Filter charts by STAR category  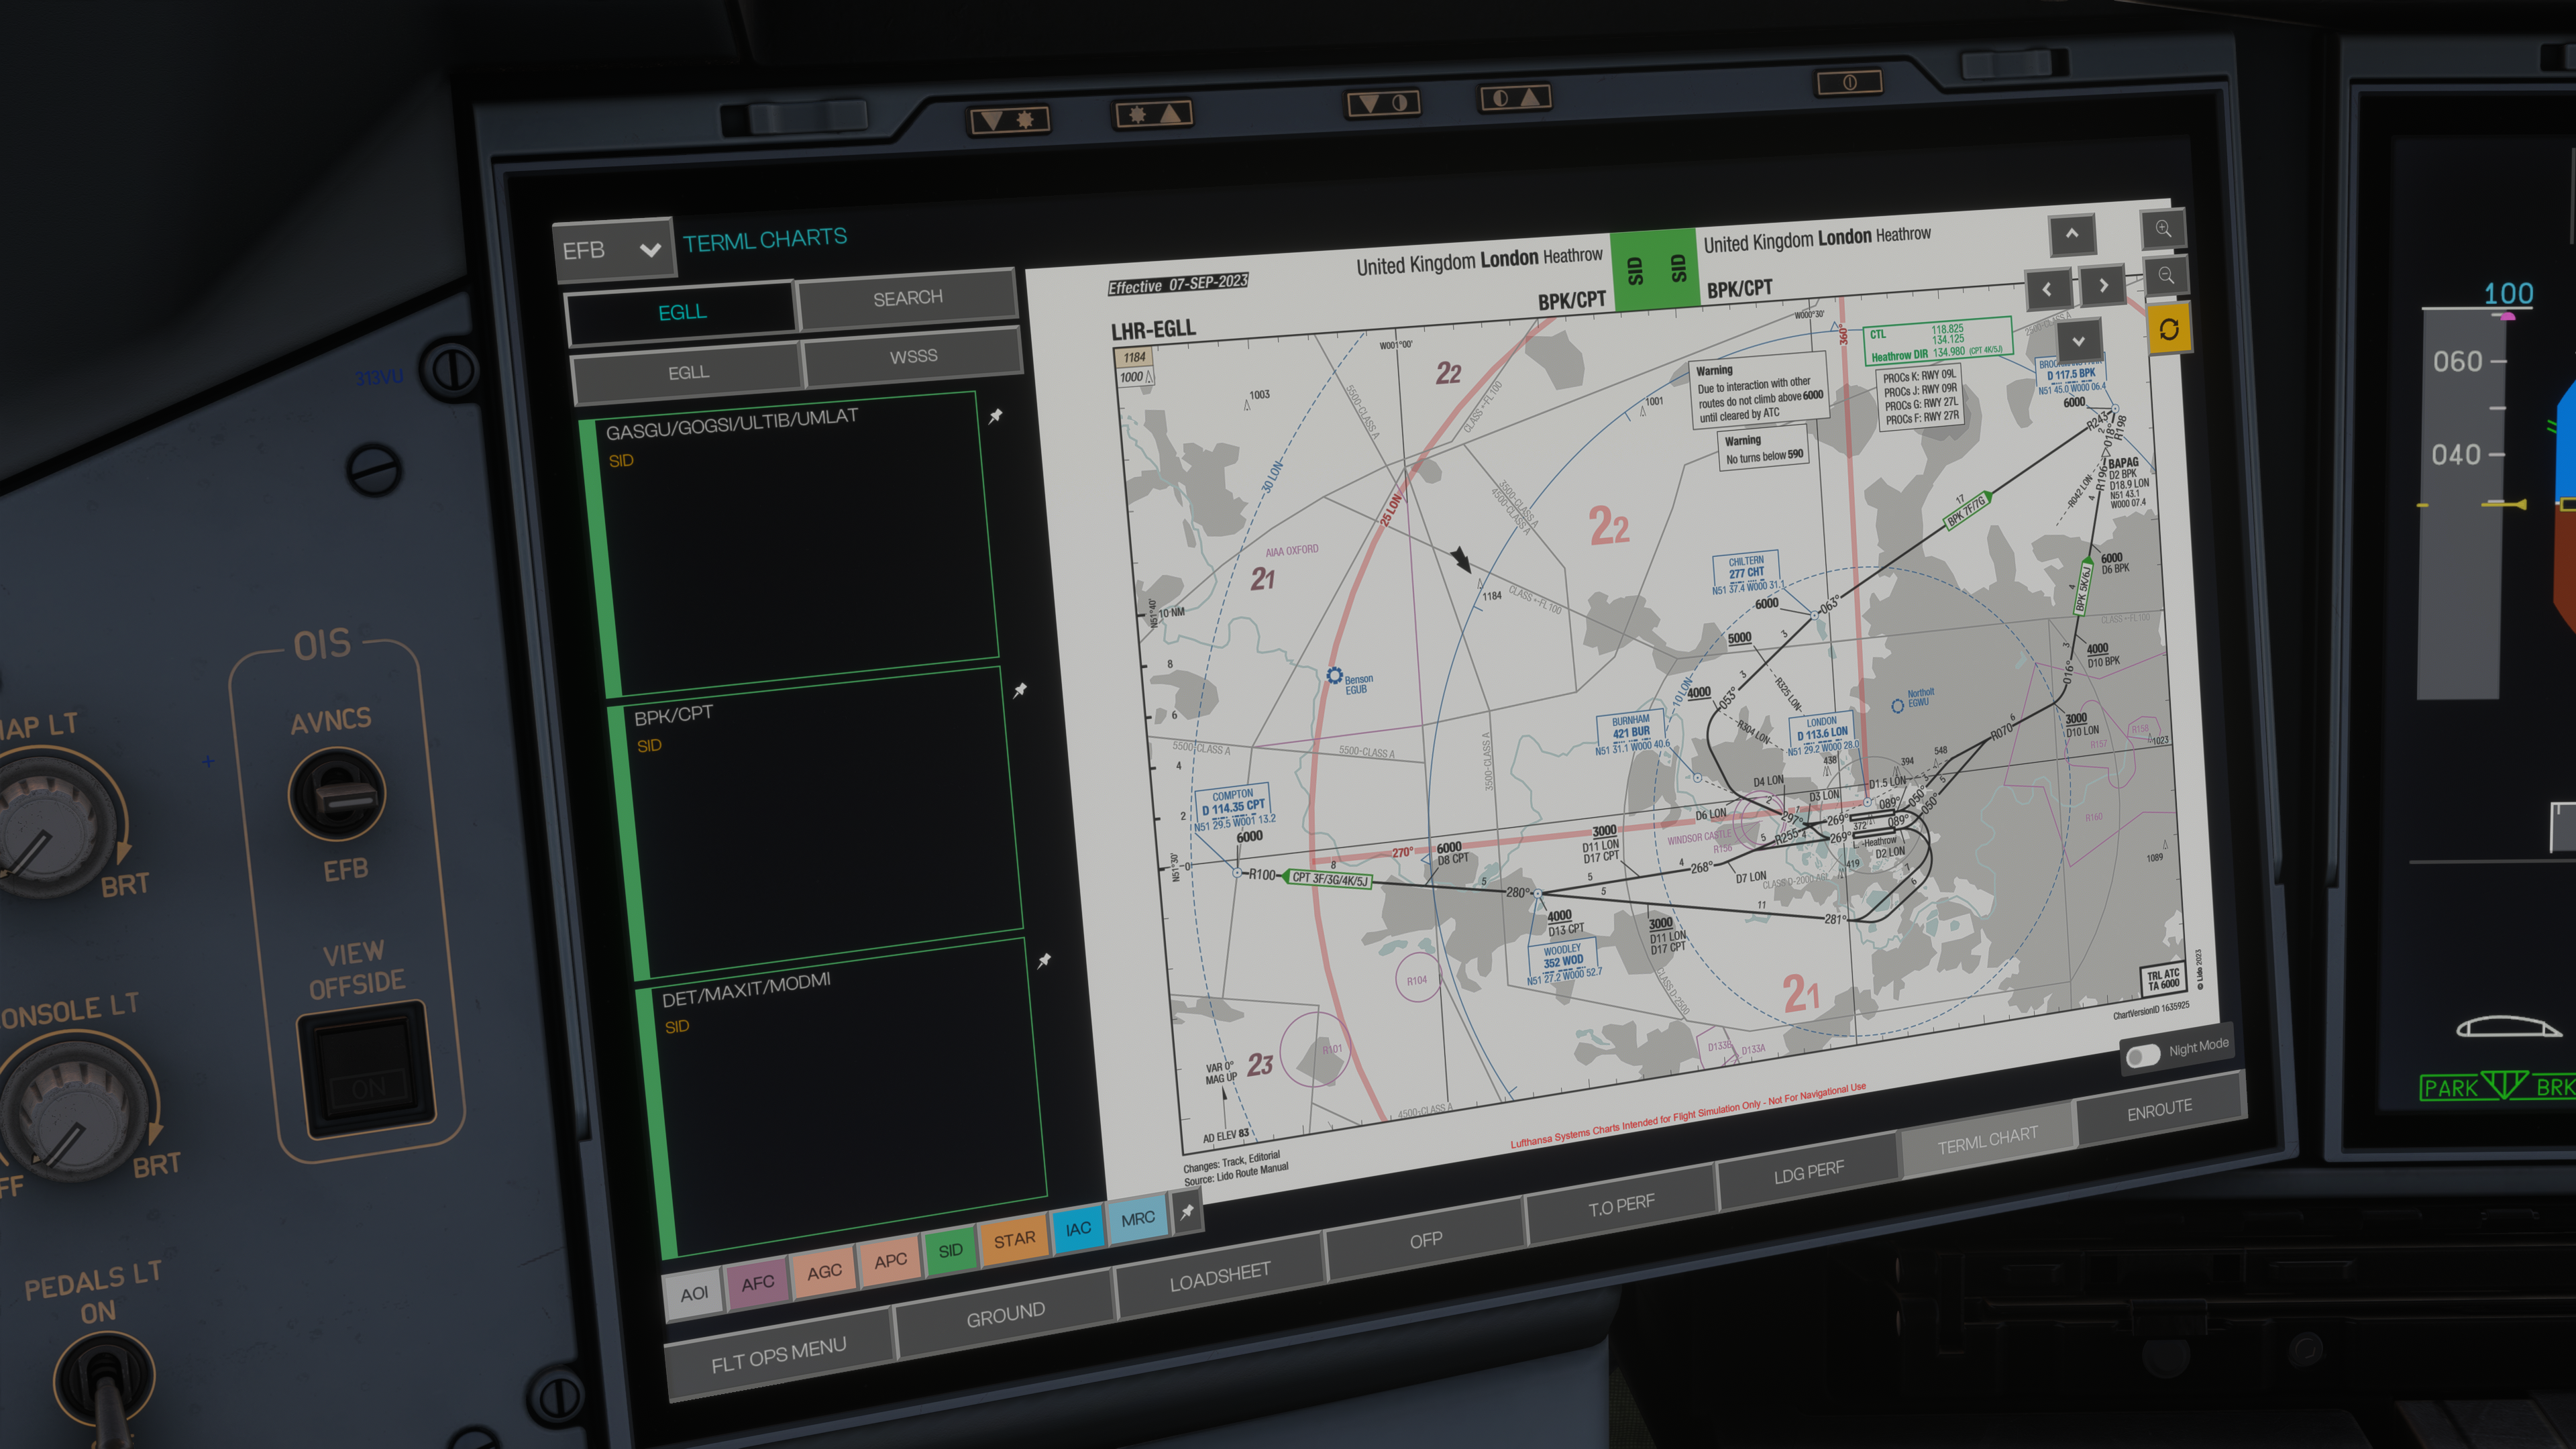click(x=1014, y=1239)
